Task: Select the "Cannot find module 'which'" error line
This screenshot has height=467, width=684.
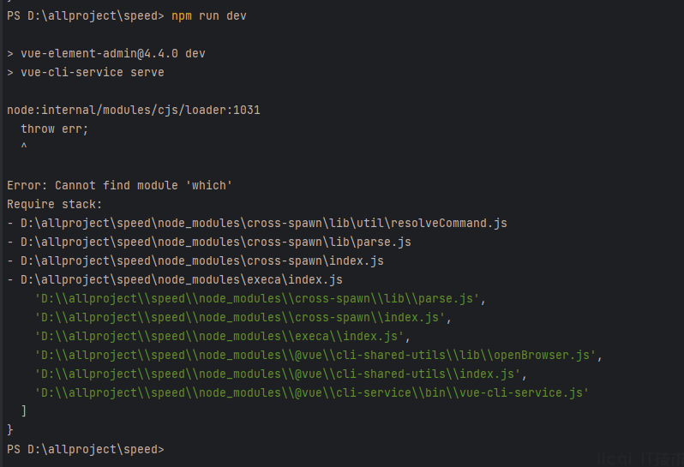Action: pyautogui.click(x=119, y=185)
